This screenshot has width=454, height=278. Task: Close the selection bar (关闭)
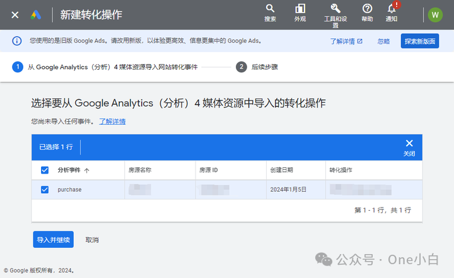[x=409, y=147]
